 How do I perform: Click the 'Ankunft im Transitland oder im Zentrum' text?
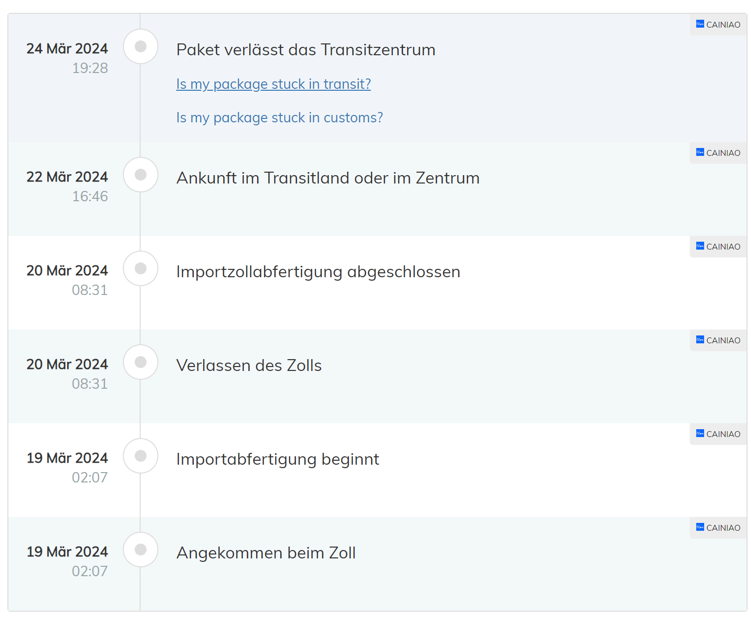point(328,178)
